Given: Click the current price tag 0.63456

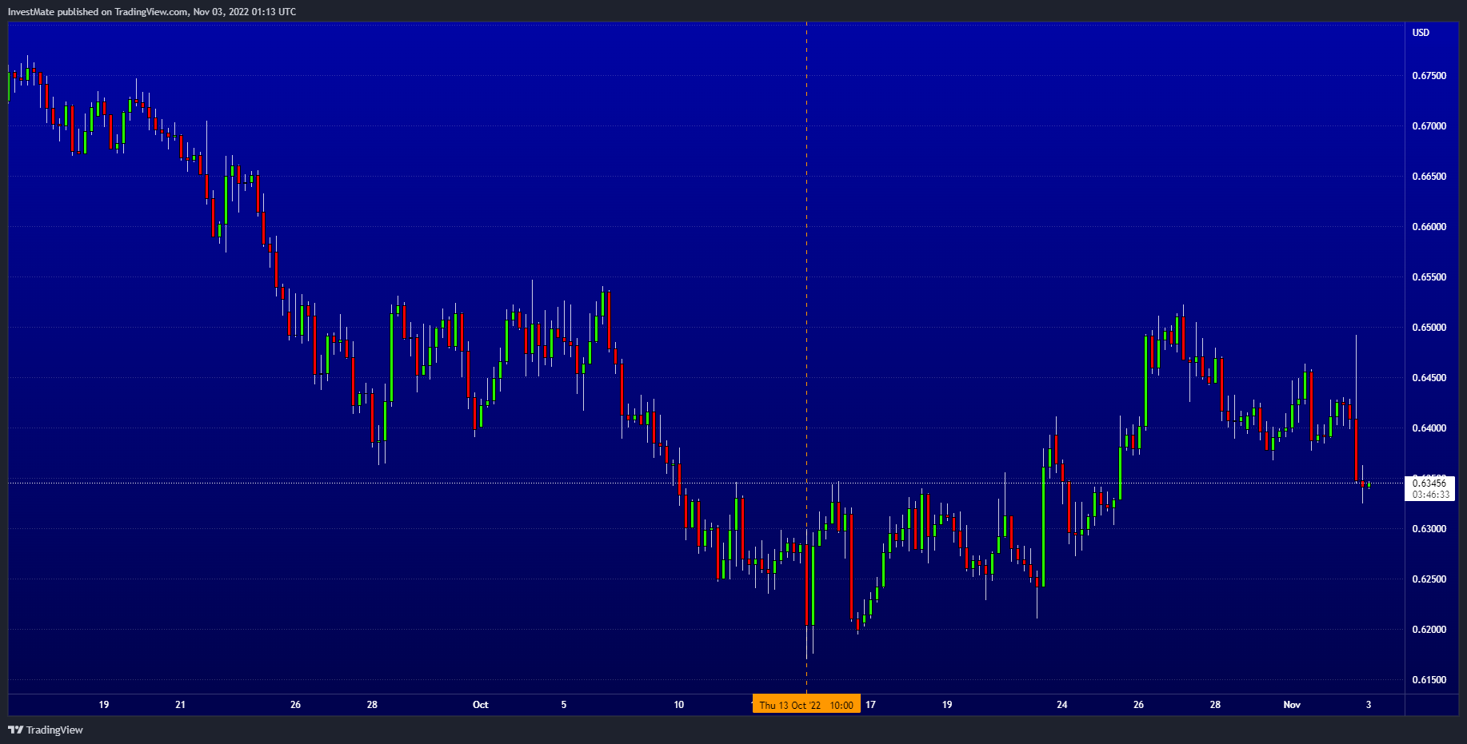Looking at the screenshot, I should point(1429,483).
